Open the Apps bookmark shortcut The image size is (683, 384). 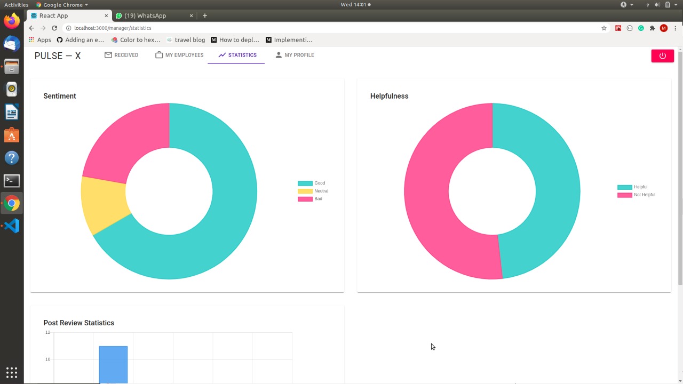click(x=40, y=39)
